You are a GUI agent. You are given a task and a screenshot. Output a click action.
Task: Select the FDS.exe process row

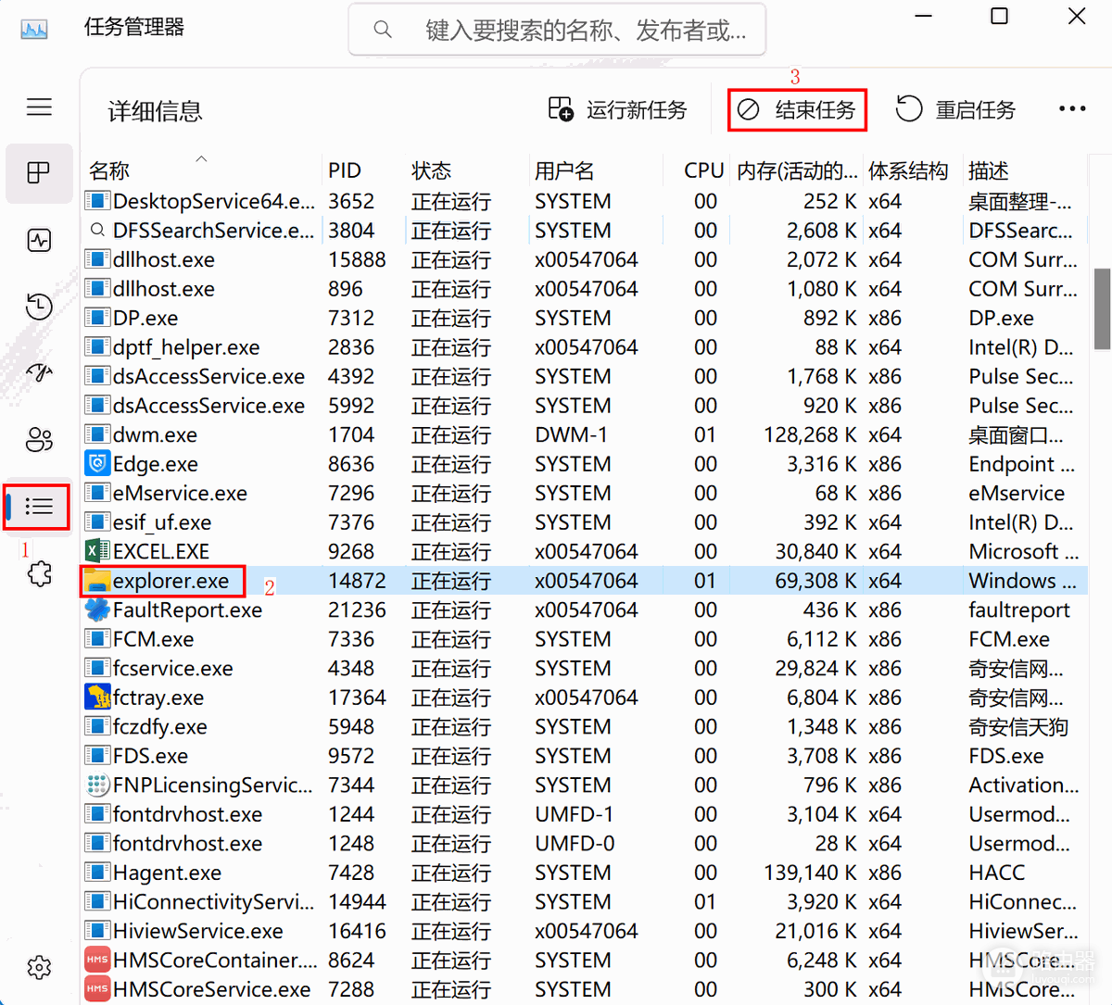point(584,756)
